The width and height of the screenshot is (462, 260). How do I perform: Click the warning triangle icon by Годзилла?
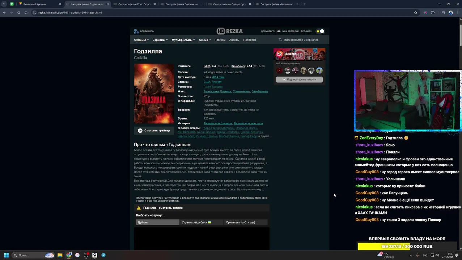click(x=139, y=208)
